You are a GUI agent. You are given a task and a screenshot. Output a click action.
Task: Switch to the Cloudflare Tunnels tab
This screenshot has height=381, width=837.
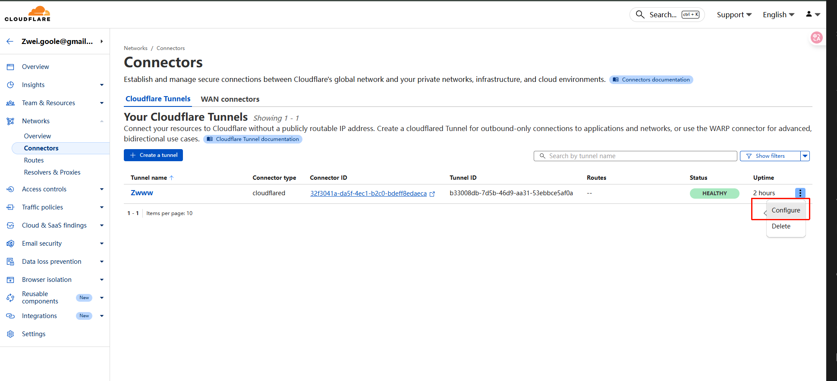pos(158,99)
